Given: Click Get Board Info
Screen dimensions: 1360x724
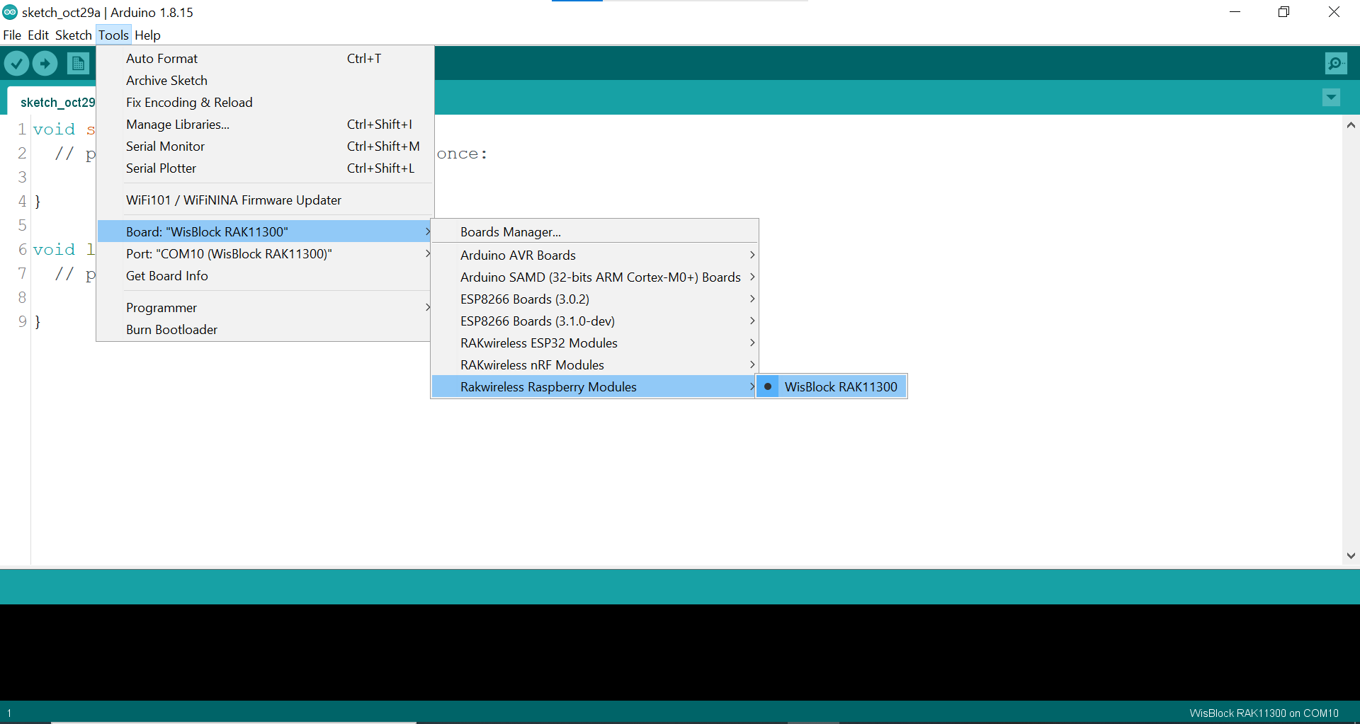Looking at the screenshot, I should click(x=265, y=276).
